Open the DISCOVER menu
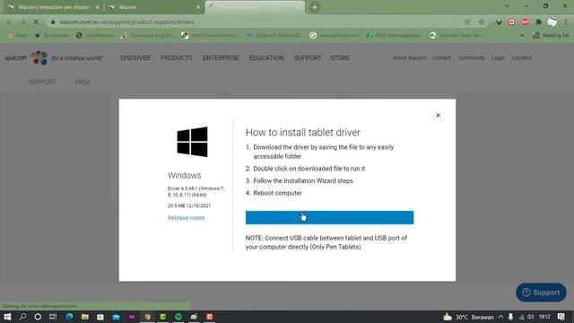The height and width of the screenshot is (323, 574). (x=135, y=57)
